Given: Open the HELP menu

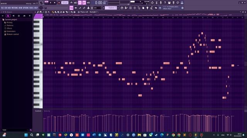Looking at the screenshot, I should (36, 8).
